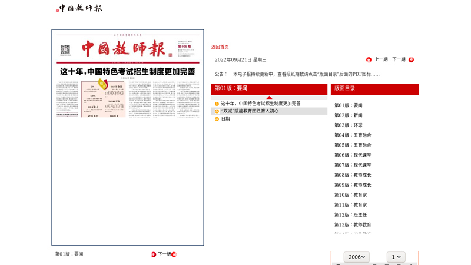This screenshot has height=265, width=471.
Task: Click 第 905 期 issue number on page
Action: [184, 47]
